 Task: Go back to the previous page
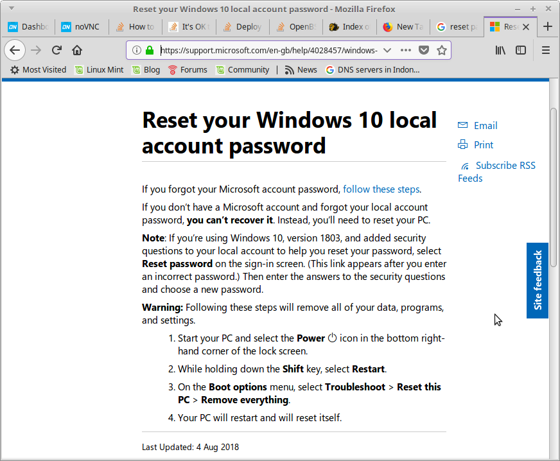coord(15,50)
